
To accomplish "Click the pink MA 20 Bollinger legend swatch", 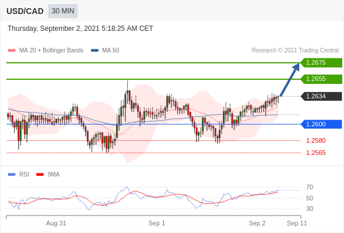I will [12, 51].
